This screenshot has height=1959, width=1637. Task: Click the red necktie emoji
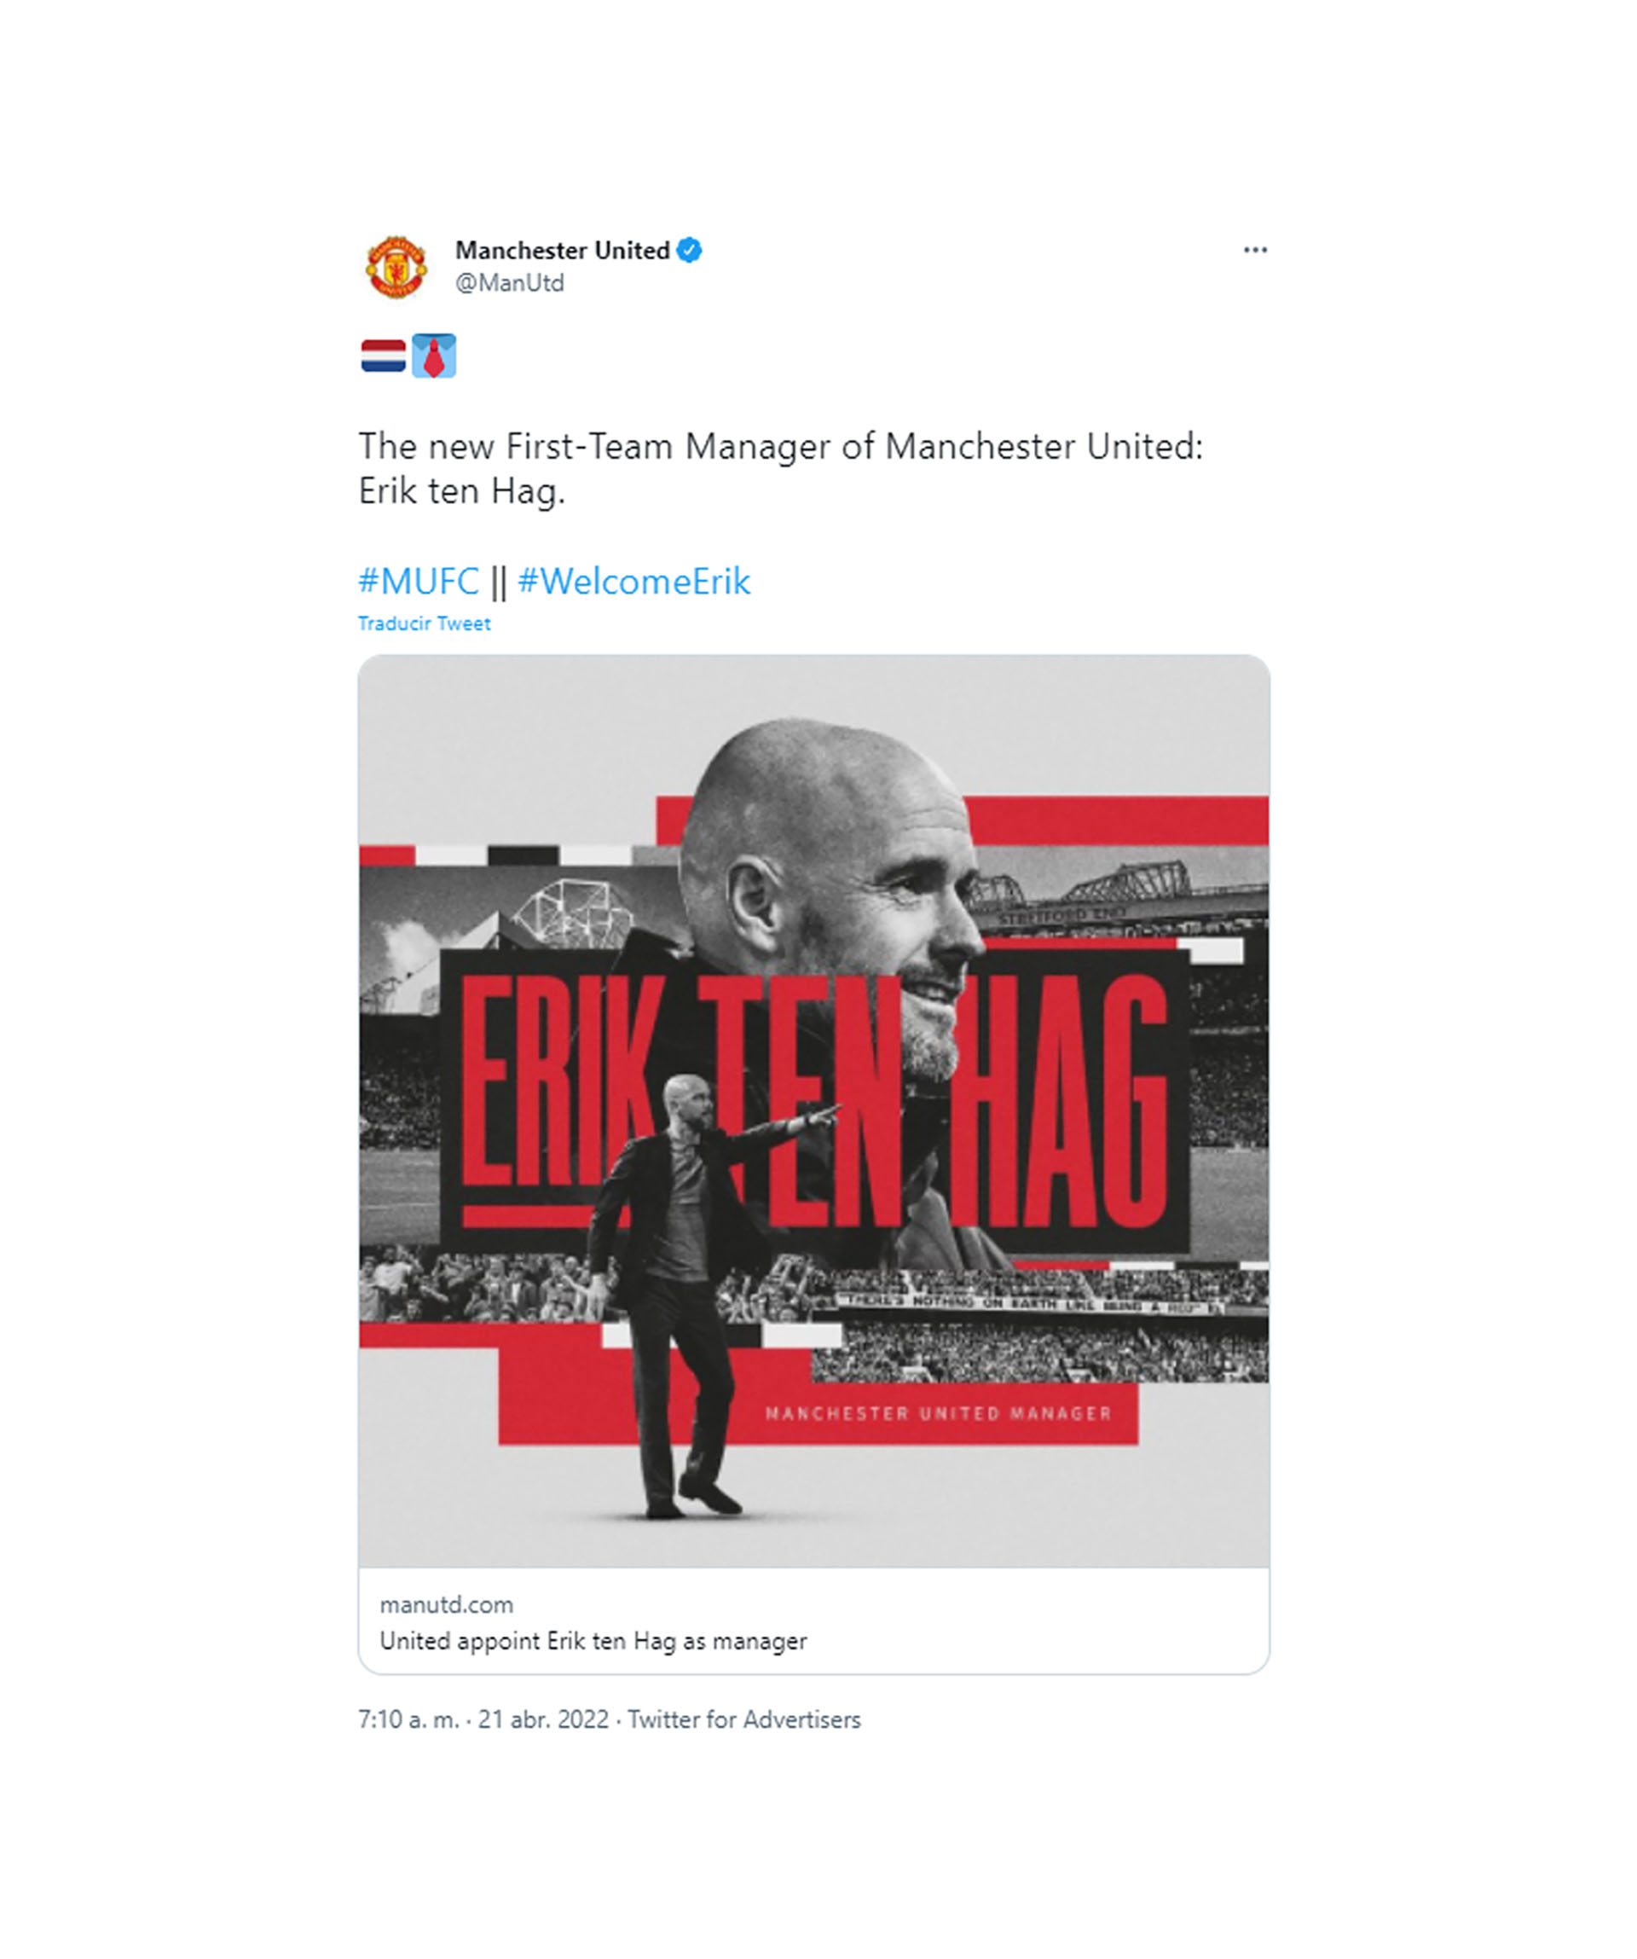(434, 356)
